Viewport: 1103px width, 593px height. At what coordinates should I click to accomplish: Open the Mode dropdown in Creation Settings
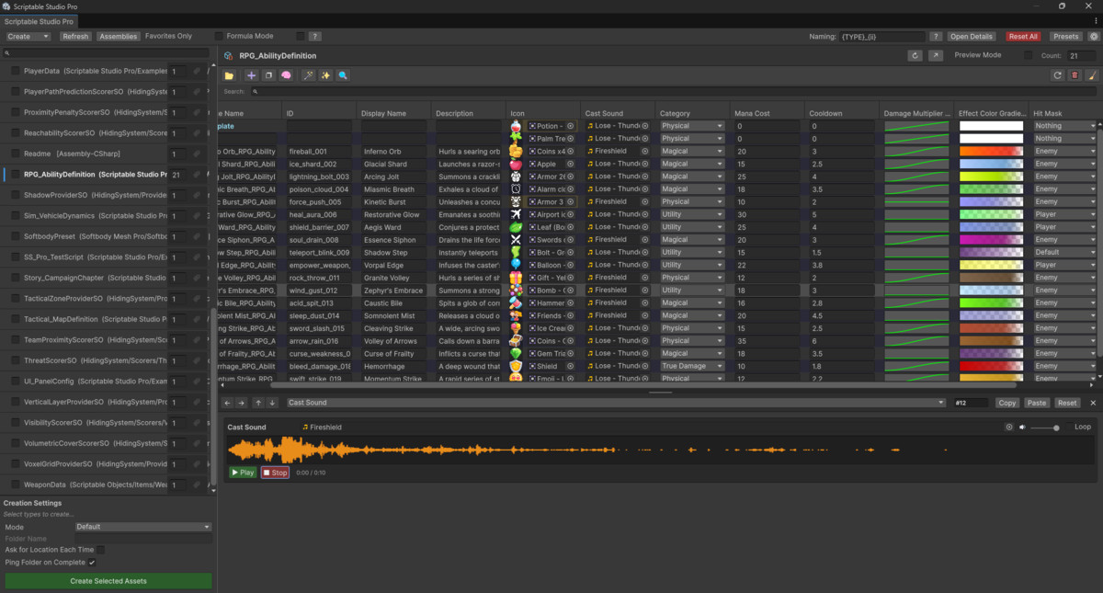142,526
